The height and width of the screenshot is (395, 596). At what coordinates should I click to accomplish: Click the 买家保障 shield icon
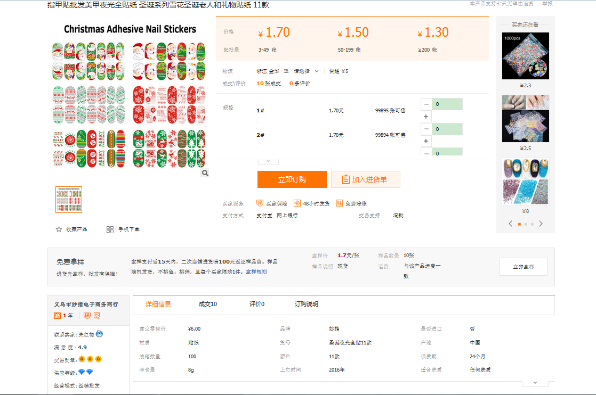pyautogui.click(x=260, y=203)
